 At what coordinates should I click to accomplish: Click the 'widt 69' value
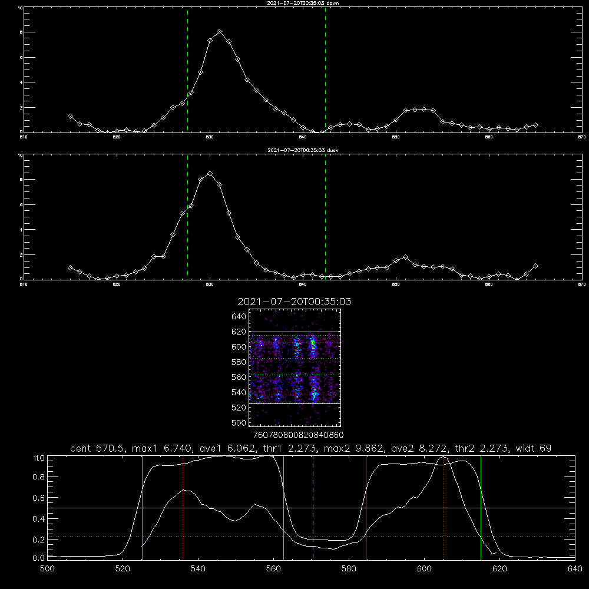534,448
